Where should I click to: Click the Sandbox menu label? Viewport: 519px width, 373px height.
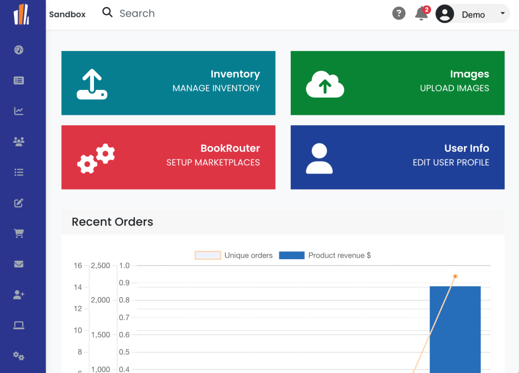[x=67, y=14]
